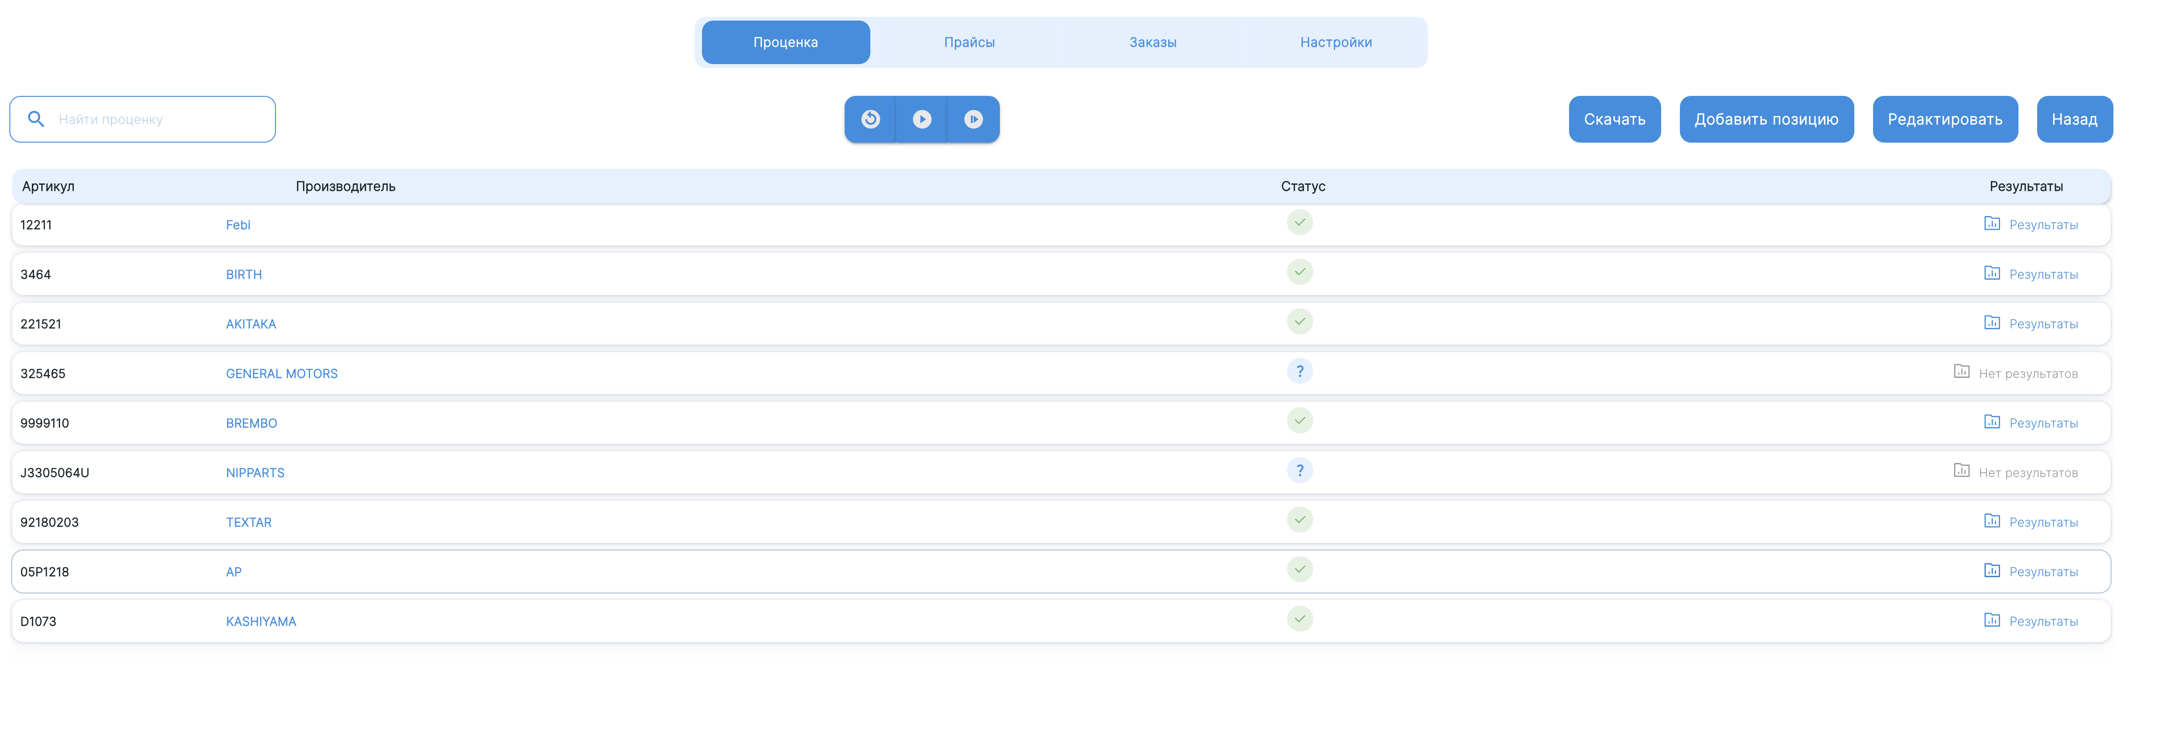This screenshot has width=2170, height=738.
Task: Click the TEXTAR manufacturer link
Action: tap(248, 522)
